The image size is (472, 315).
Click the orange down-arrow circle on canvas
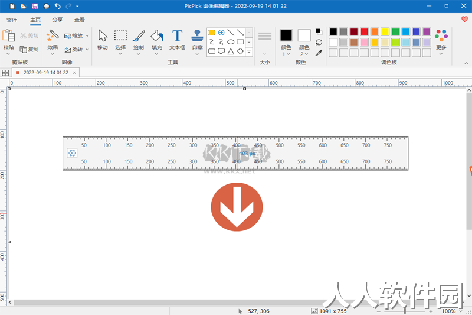(237, 207)
